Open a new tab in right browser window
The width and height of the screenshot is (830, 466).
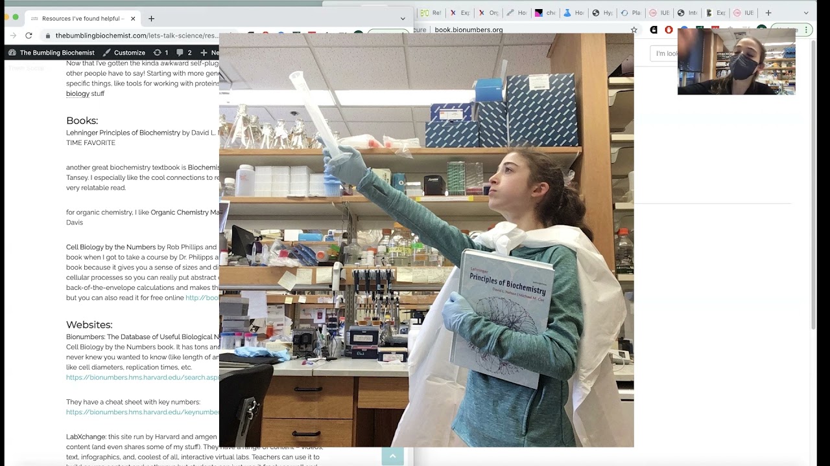pos(768,13)
